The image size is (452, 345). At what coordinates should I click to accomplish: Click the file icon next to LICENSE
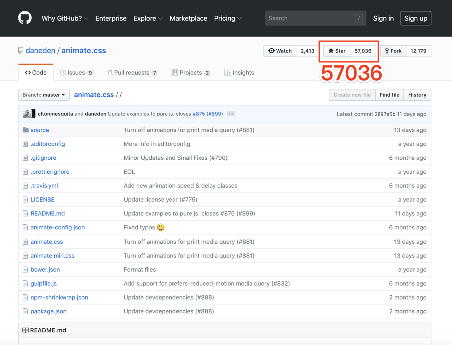(x=25, y=199)
